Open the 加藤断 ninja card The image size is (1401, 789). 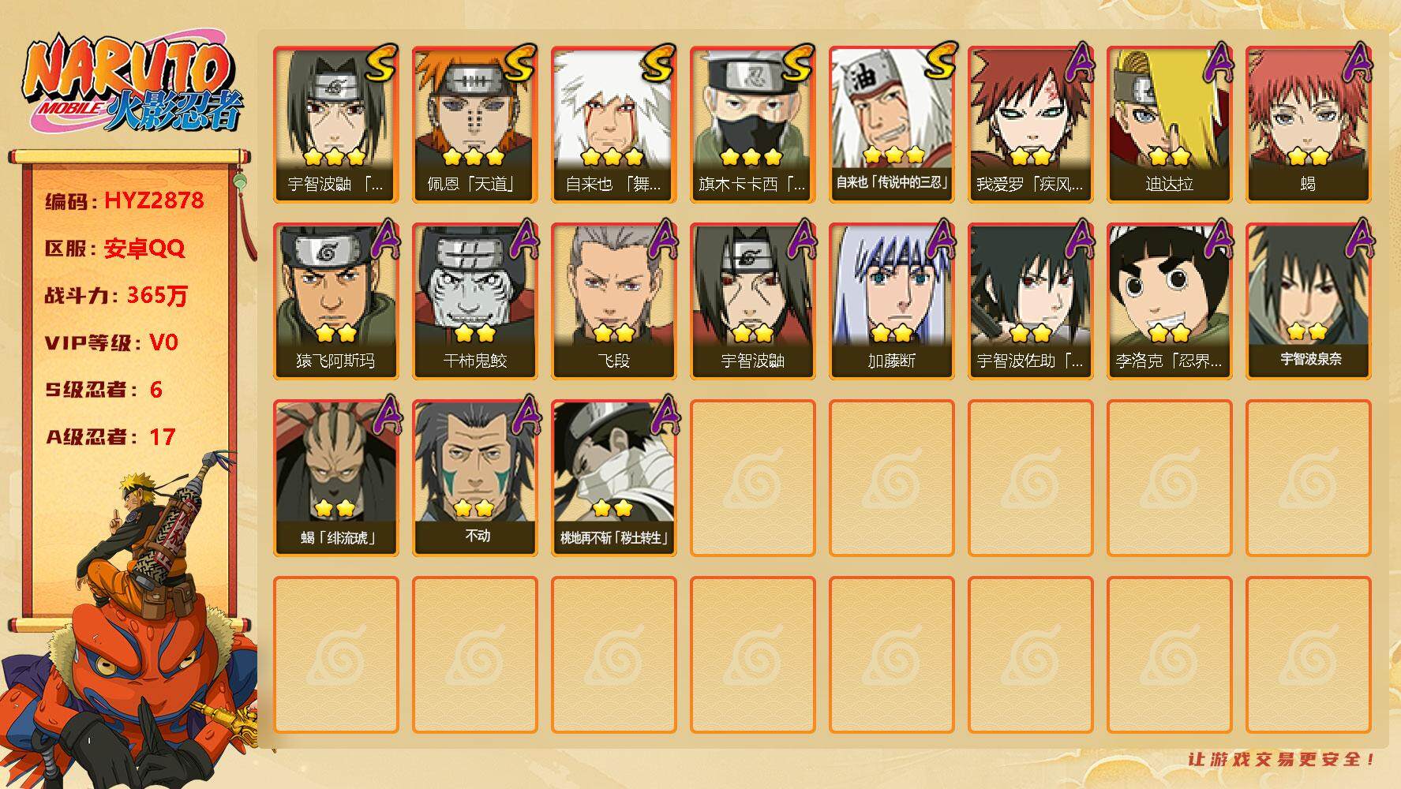click(x=892, y=301)
